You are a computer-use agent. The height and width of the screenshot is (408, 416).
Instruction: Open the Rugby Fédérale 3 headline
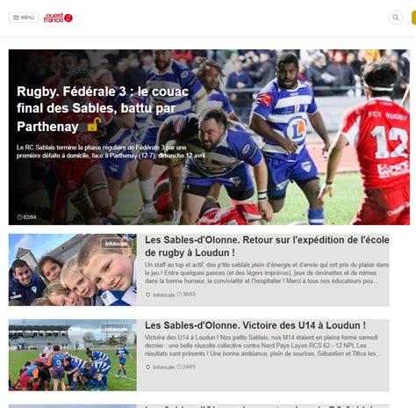[x=103, y=109]
